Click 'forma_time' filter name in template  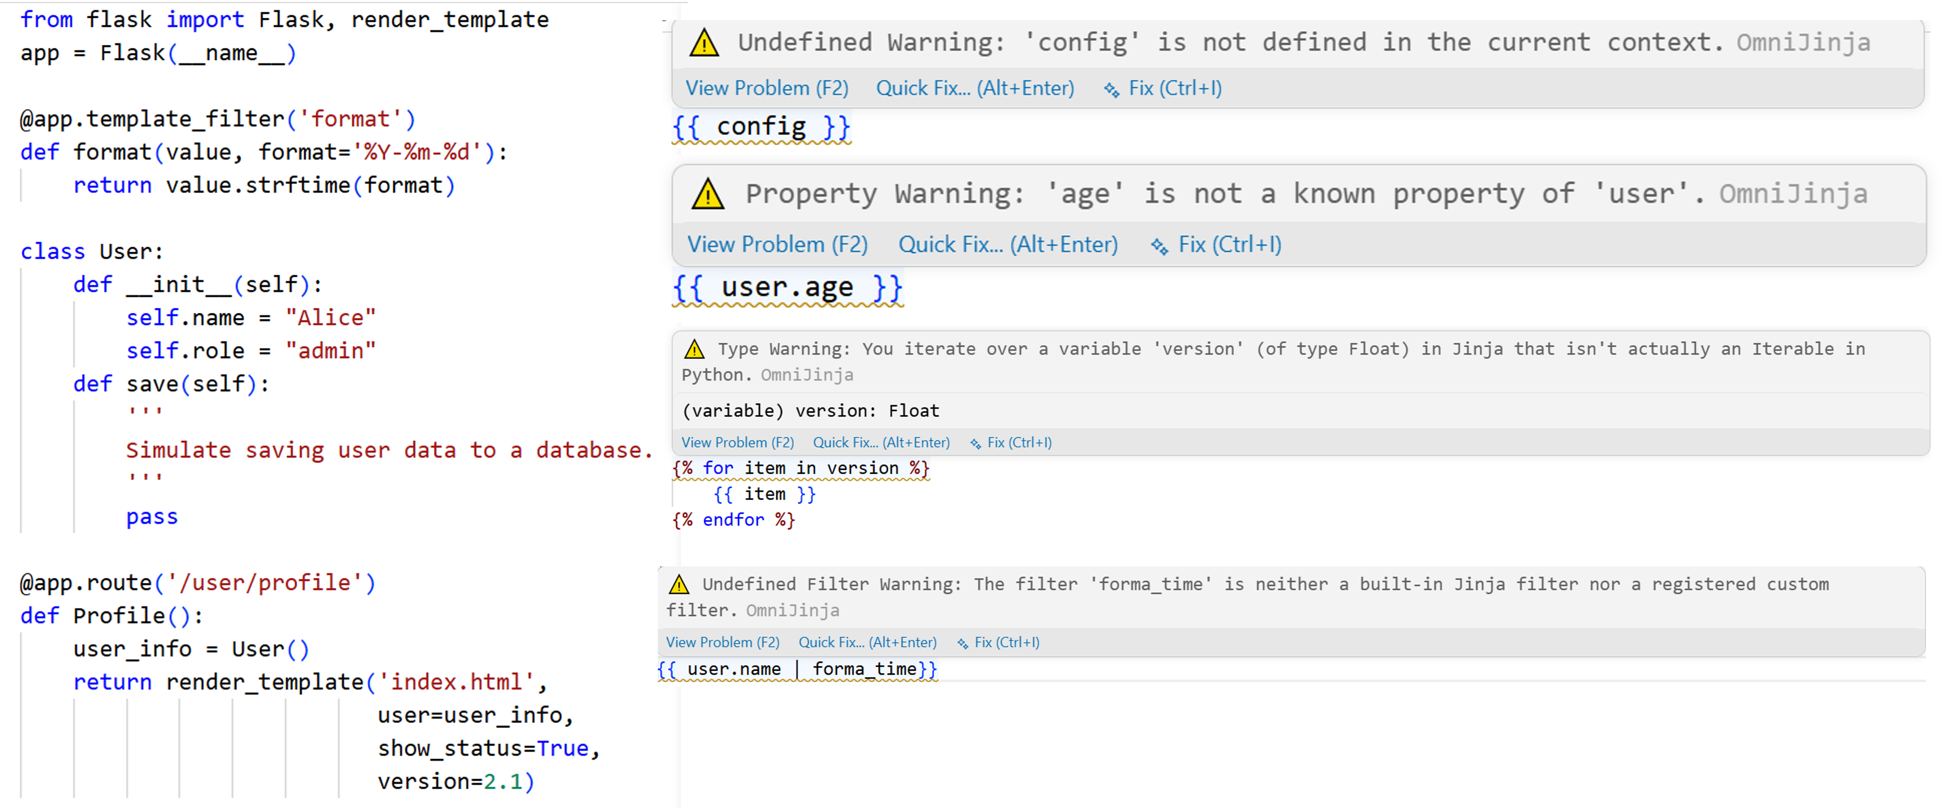pos(864,668)
